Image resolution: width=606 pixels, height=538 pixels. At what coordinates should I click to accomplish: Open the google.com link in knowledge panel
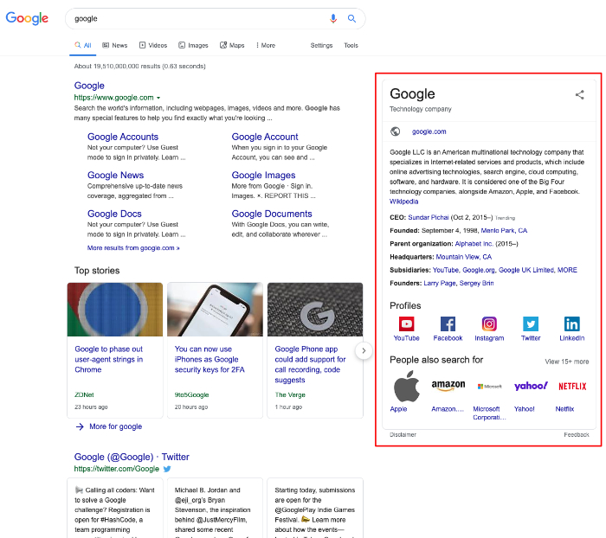429,131
